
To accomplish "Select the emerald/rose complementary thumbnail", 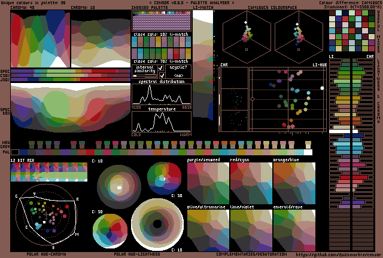I will (x=294, y=231).
